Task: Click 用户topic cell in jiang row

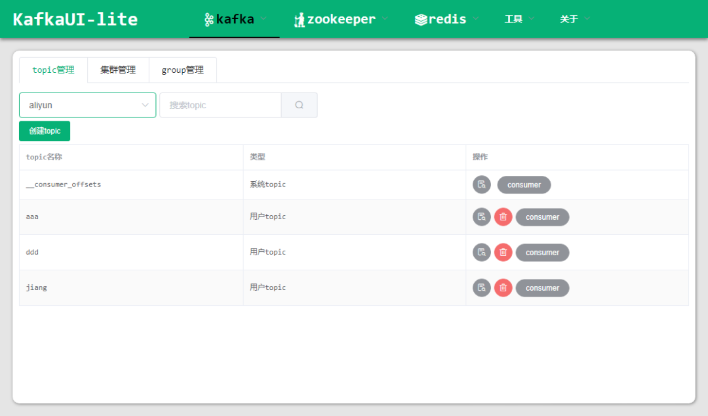Action: point(355,287)
